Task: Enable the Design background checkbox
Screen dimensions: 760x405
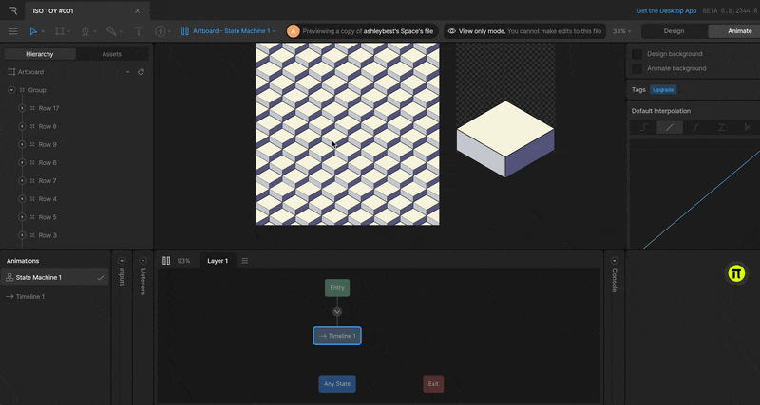Action: point(637,54)
